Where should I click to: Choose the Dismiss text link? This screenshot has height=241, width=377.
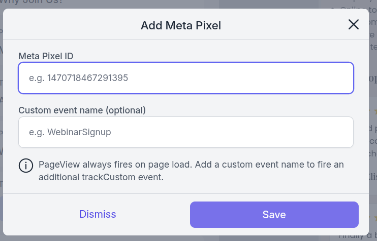coord(98,214)
